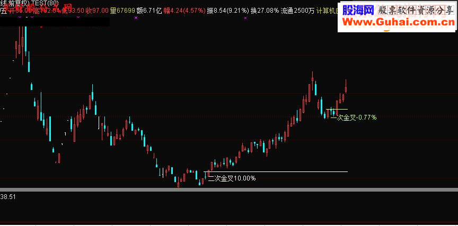Image resolution: width=458 pixels, height=226 pixels.
Task: Click the 换27.08% turnover rate
Action: 265,11
